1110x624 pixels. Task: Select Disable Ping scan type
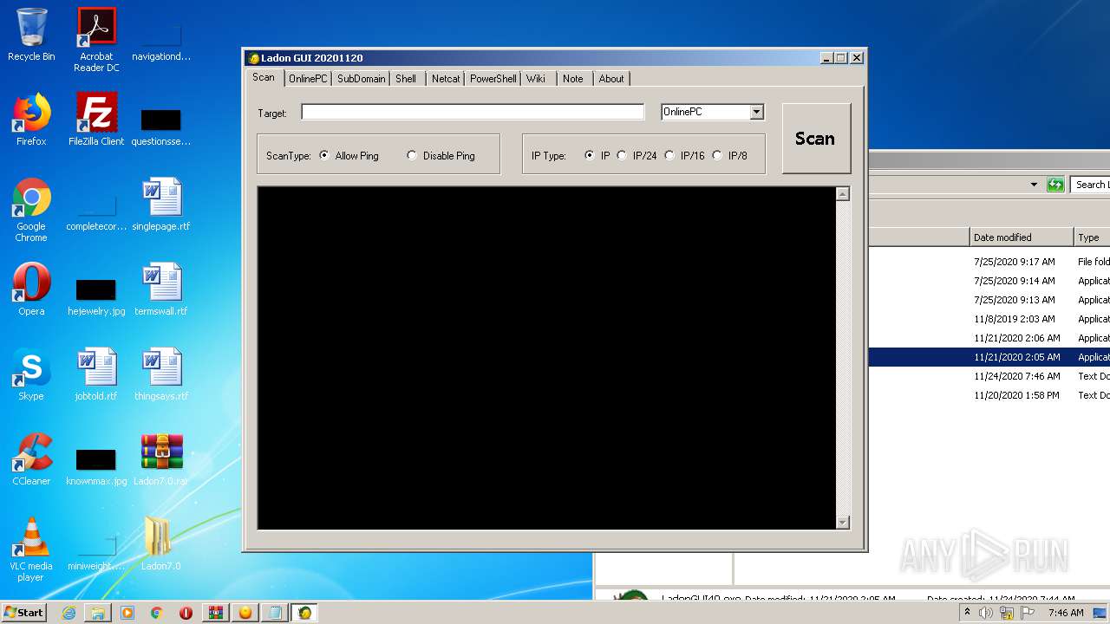[441, 156]
